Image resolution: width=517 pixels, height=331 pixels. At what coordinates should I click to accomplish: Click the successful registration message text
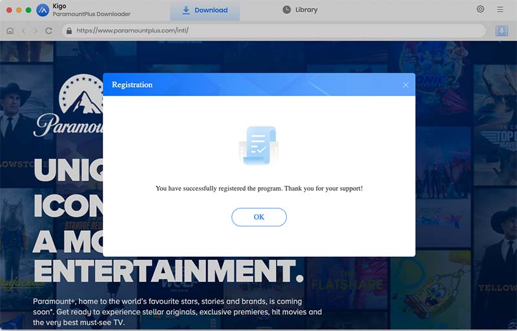(259, 188)
